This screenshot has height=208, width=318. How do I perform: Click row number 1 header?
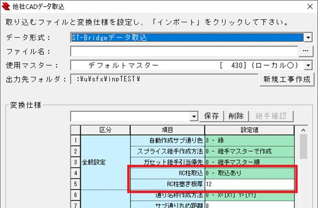(x=76, y=140)
